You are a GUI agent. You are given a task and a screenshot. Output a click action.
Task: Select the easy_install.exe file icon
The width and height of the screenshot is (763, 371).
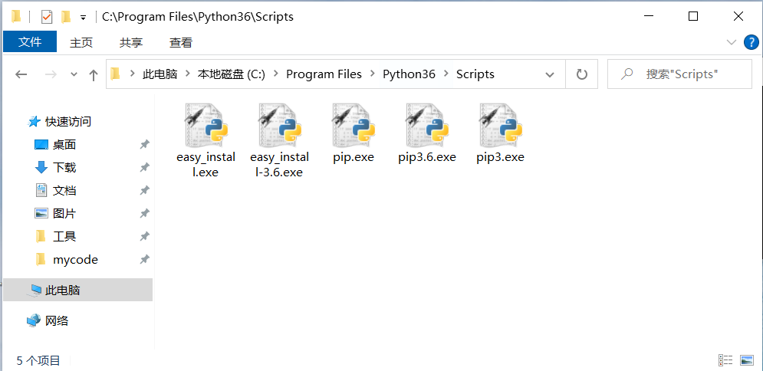206,126
